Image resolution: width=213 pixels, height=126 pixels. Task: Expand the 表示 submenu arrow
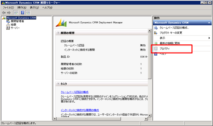209,38
